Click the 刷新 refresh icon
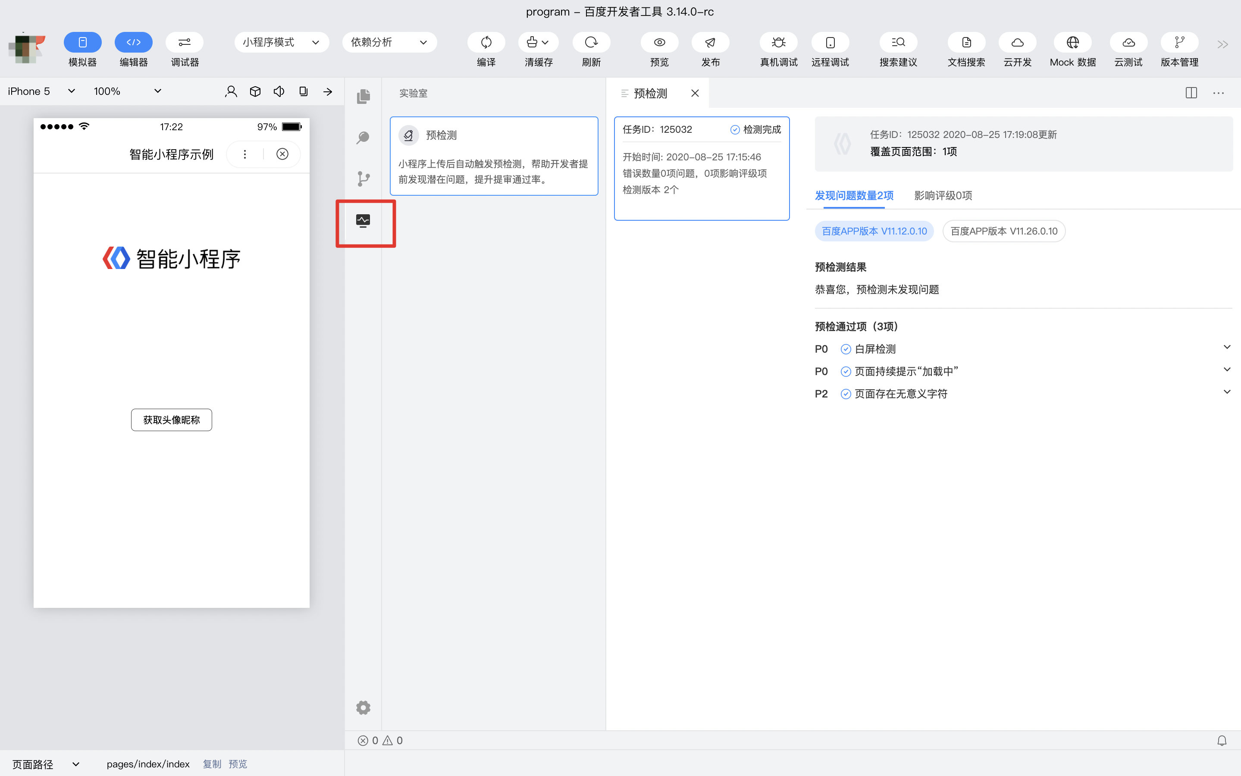 coord(591,42)
